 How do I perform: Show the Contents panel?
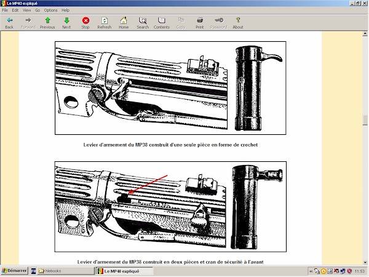[161, 23]
